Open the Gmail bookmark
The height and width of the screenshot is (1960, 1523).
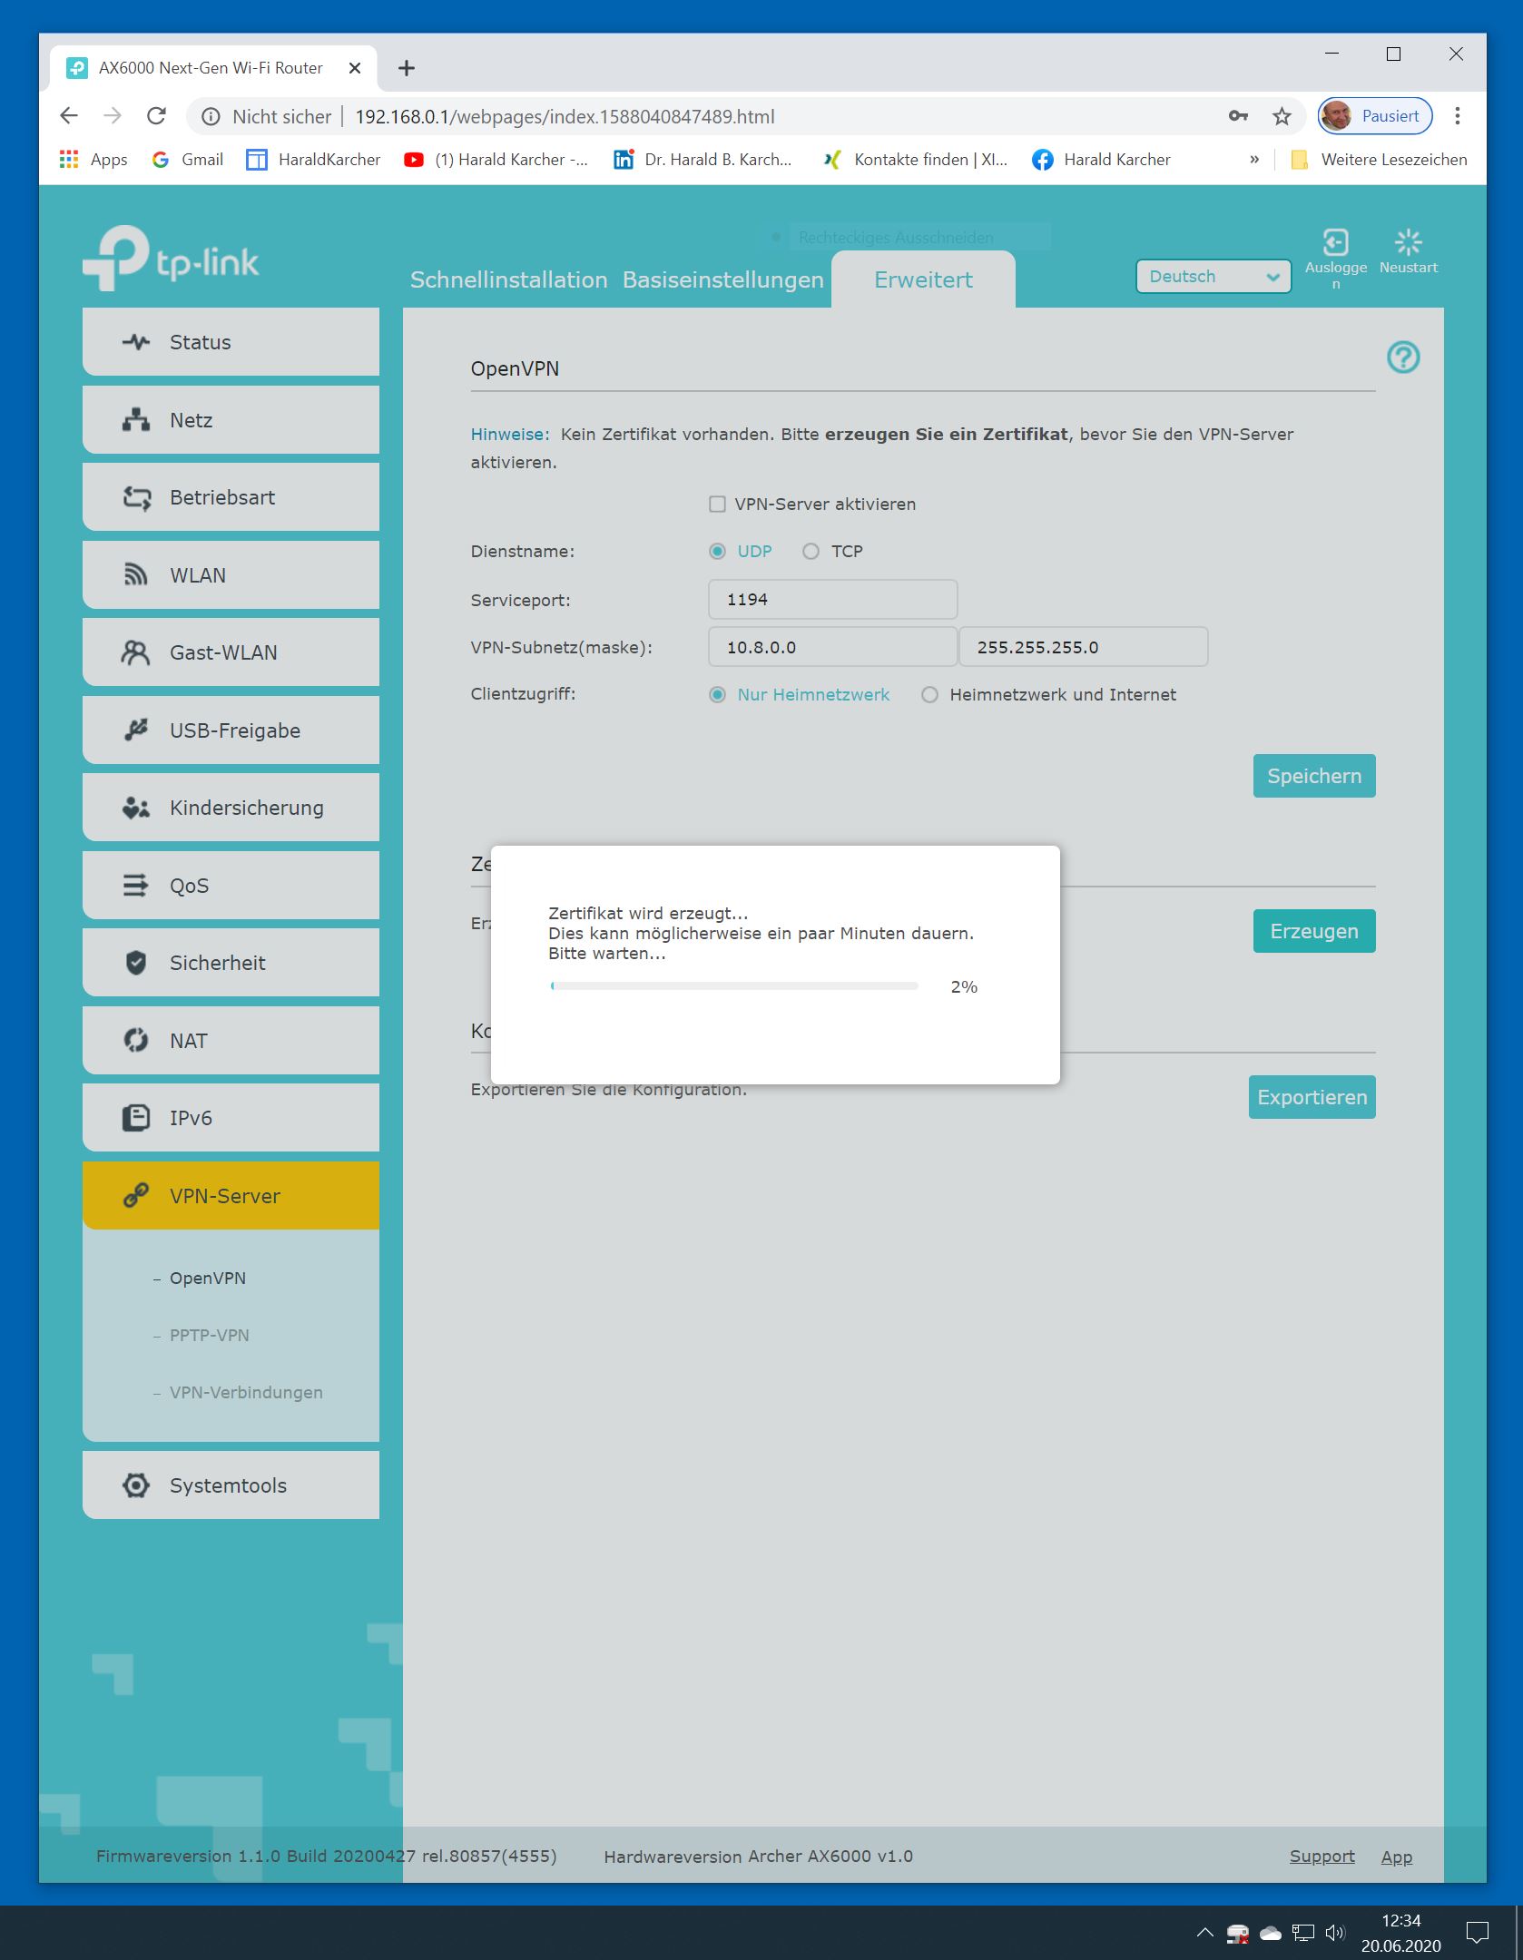(188, 160)
